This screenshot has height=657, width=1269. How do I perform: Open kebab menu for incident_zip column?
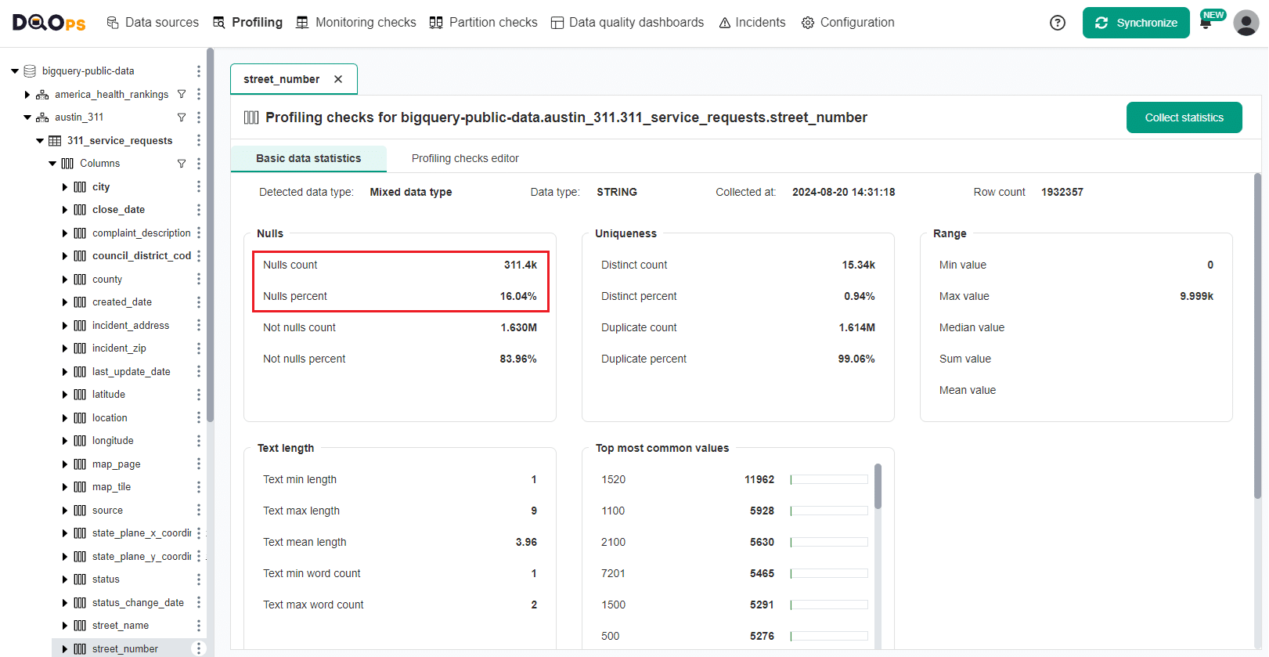point(198,348)
